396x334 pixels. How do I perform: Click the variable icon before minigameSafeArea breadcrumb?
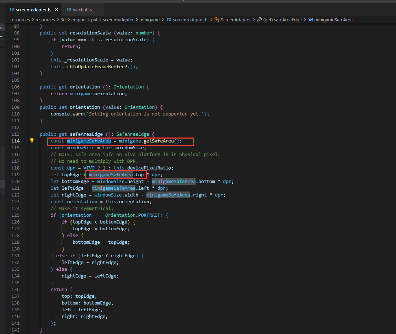tap(310, 20)
